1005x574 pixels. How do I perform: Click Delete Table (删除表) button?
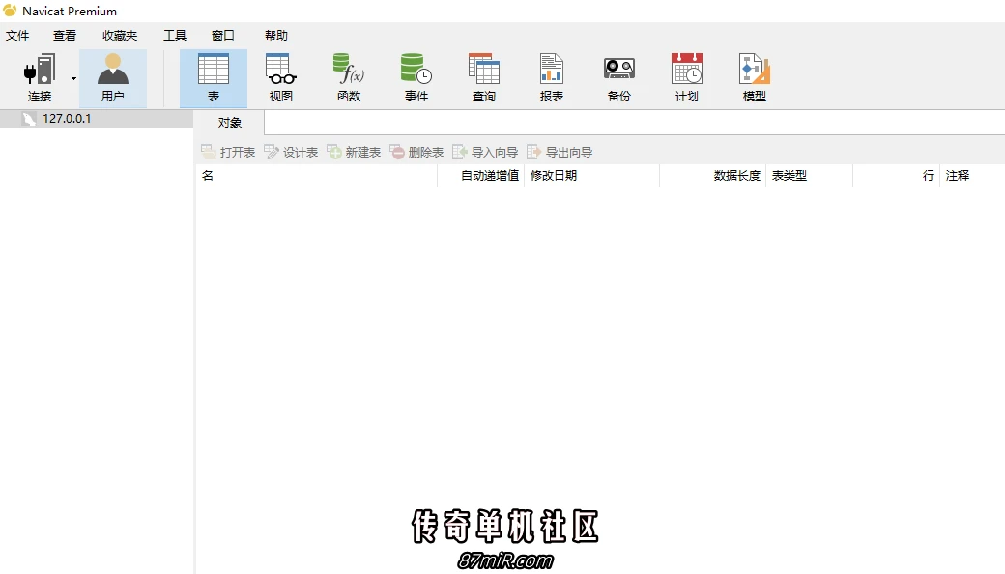416,152
